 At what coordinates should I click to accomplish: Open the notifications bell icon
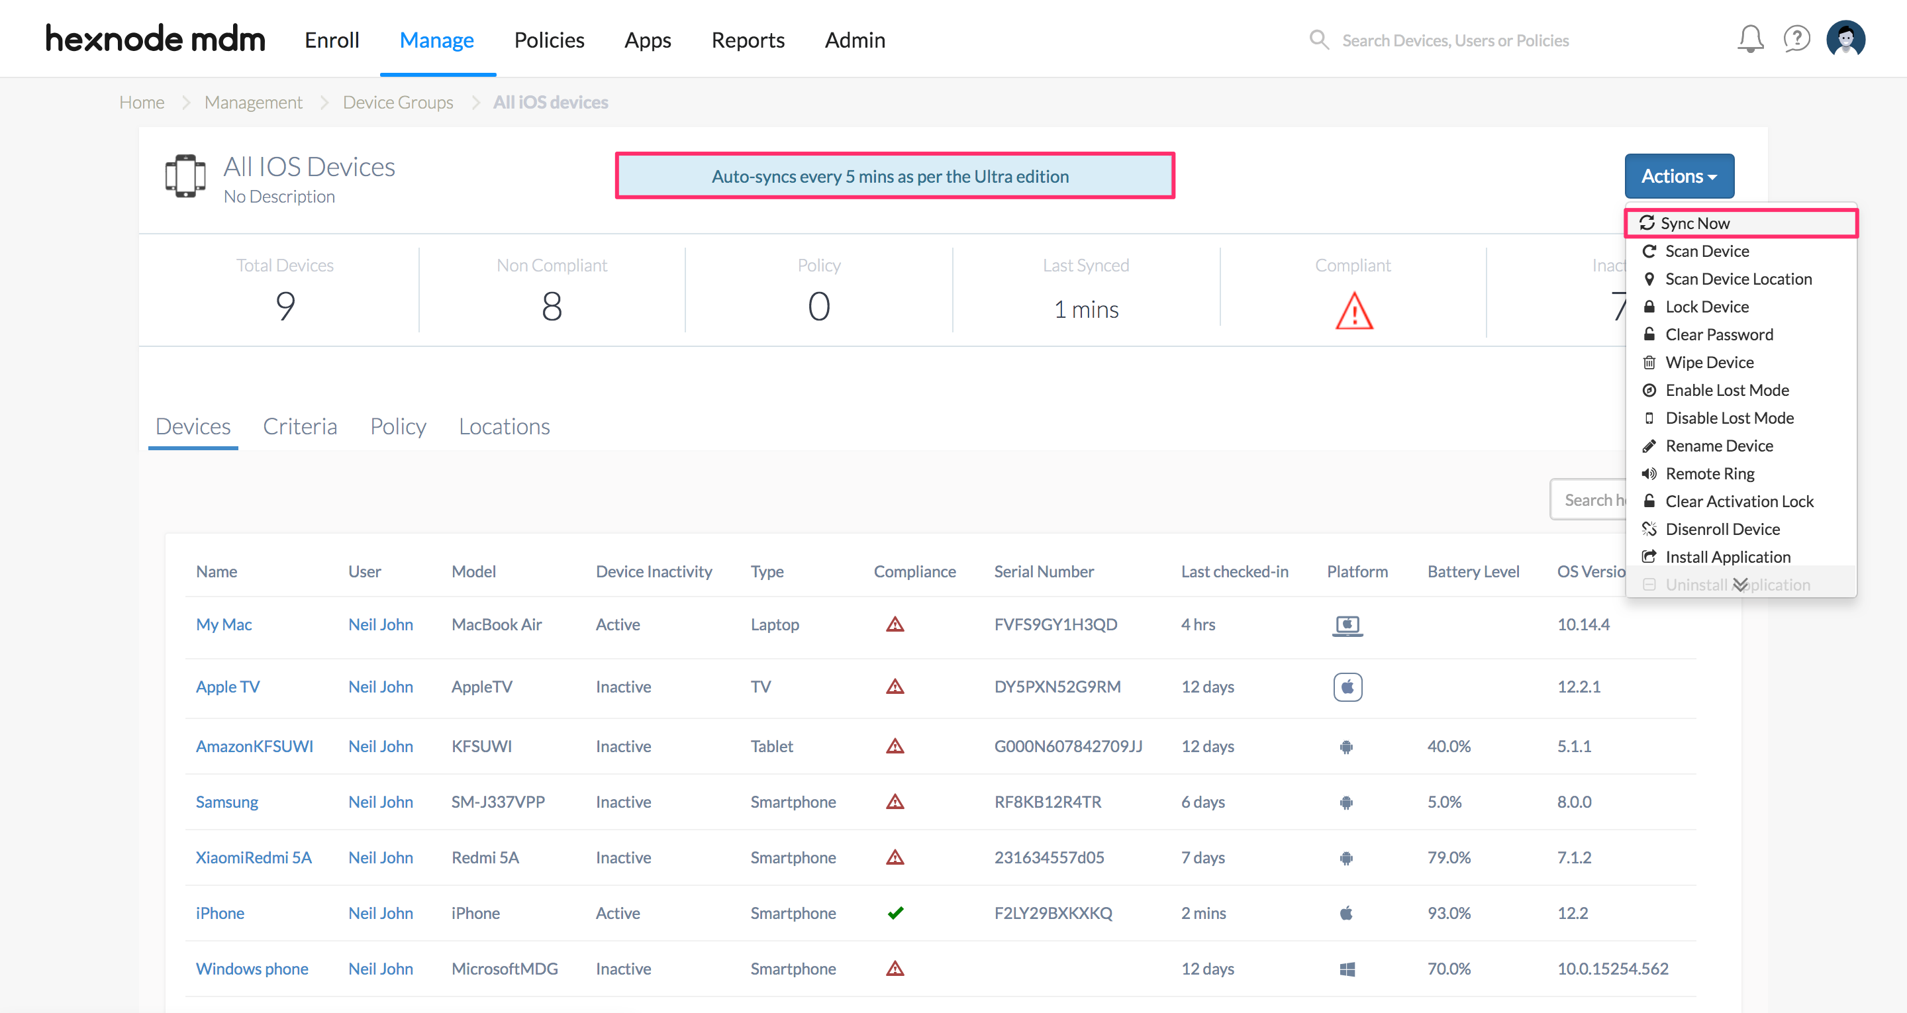point(1750,39)
